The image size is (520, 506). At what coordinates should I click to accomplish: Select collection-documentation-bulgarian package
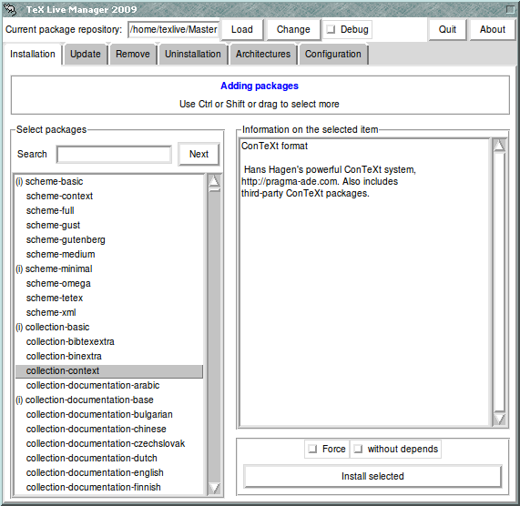tap(108, 415)
